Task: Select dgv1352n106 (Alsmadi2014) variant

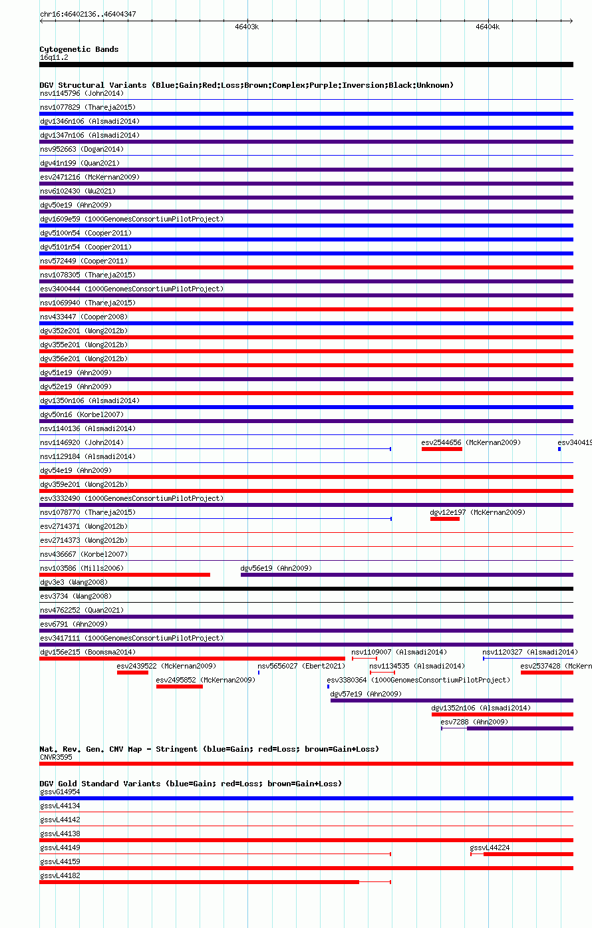Action: click(481, 708)
